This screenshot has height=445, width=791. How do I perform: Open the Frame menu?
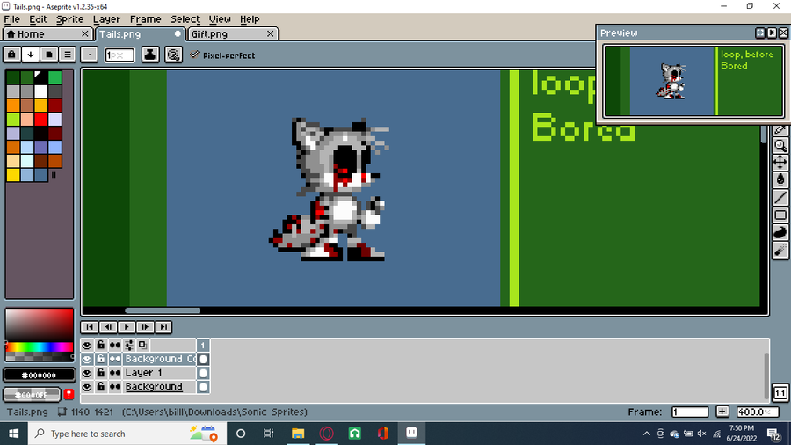click(x=145, y=19)
